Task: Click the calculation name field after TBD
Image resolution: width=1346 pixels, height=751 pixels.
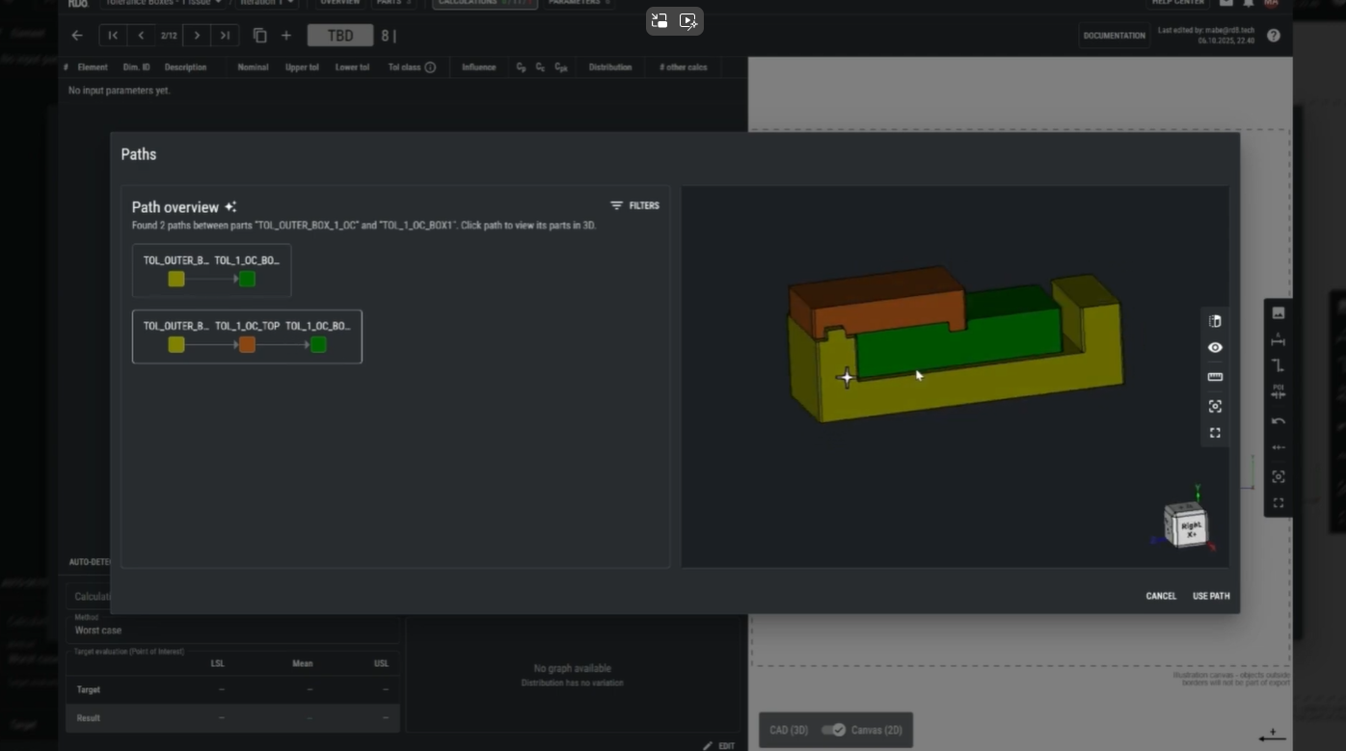Action: (x=389, y=36)
